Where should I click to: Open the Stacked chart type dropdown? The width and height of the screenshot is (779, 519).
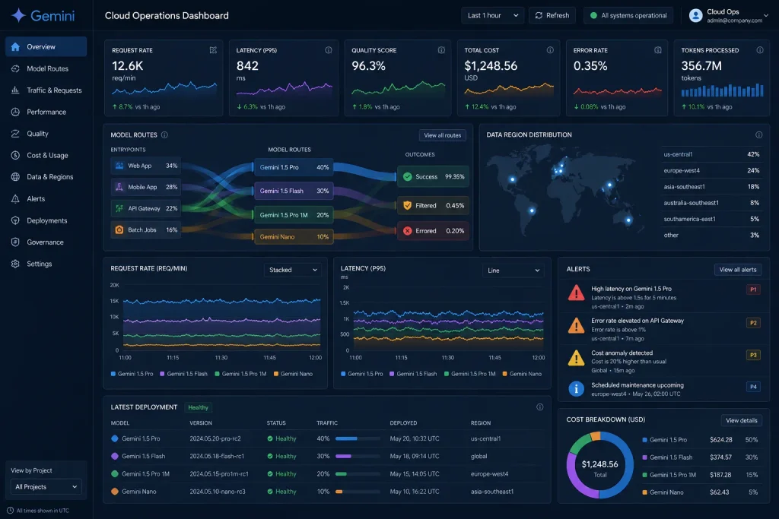(x=293, y=270)
